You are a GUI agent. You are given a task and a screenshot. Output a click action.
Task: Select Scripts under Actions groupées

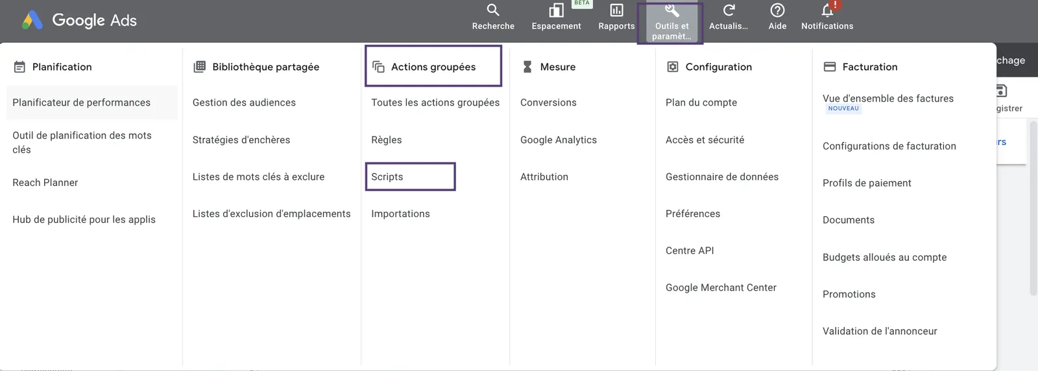click(387, 177)
